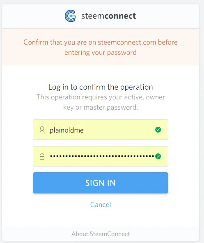
Task: Click the steemconnect wordmark text
Action: pyautogui.click(x=108, y=16)
